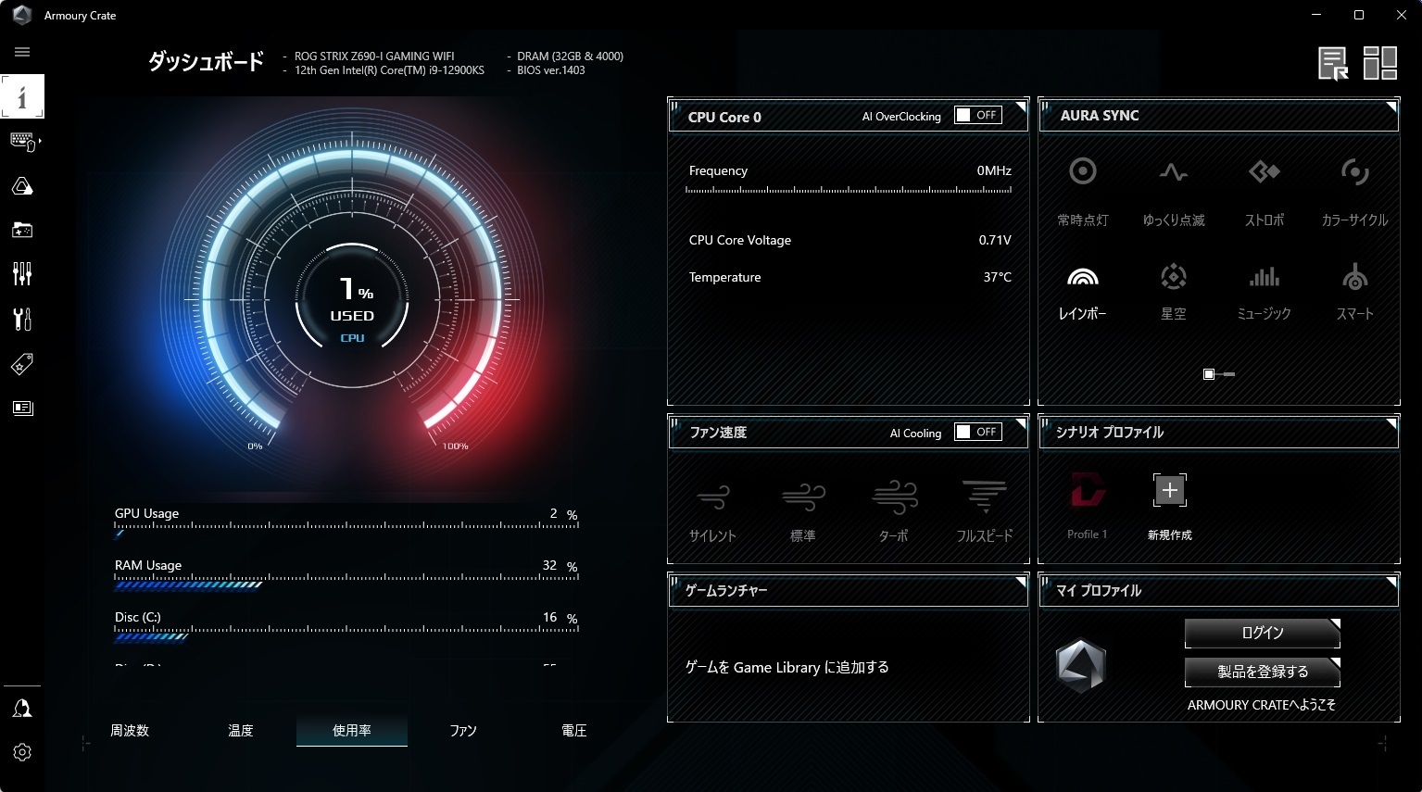This screenshot has width=1422, height=792.
Task: Click the ログイン button
Action: pyautogui.click(x=1263, y=633)
